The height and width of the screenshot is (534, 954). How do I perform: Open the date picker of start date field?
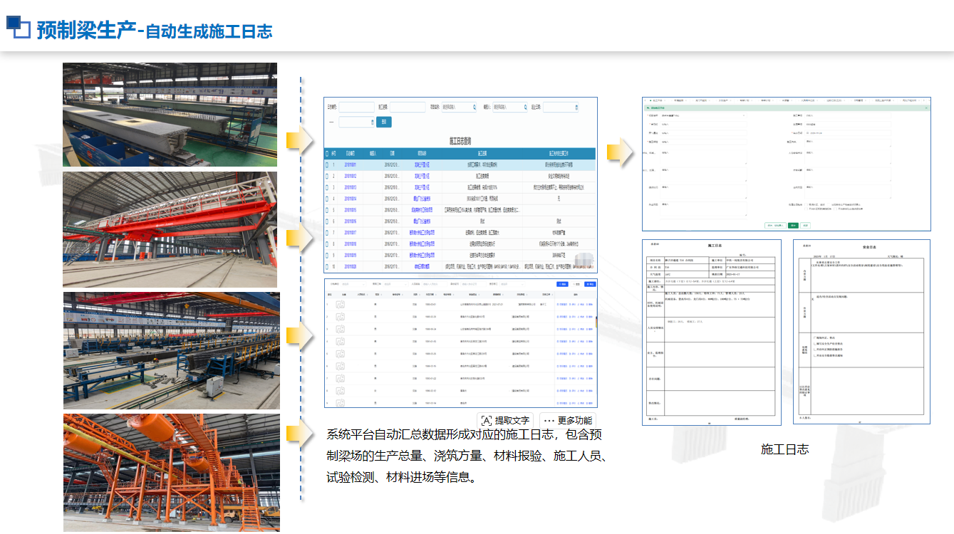[x=576, y=107]
